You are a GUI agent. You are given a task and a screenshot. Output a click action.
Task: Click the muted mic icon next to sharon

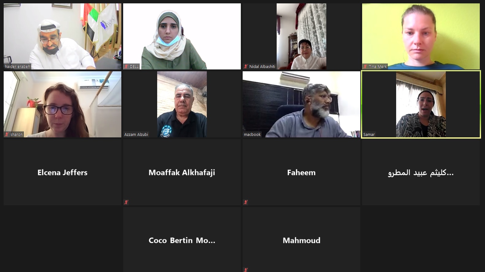click(7, 134)
